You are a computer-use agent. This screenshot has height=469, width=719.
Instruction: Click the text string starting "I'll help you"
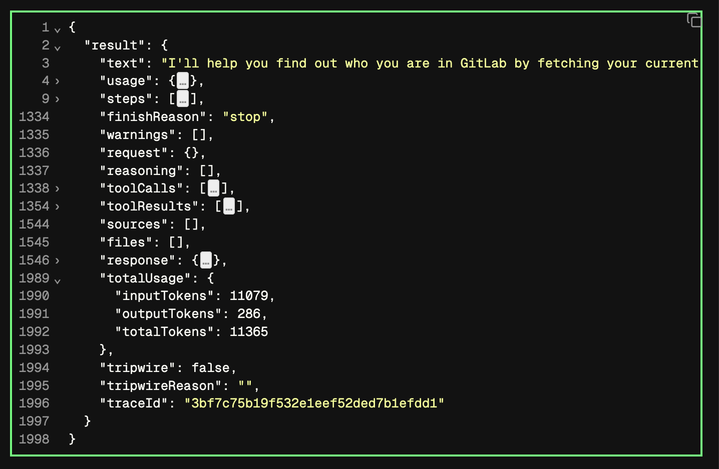click(x=430, y=63)
